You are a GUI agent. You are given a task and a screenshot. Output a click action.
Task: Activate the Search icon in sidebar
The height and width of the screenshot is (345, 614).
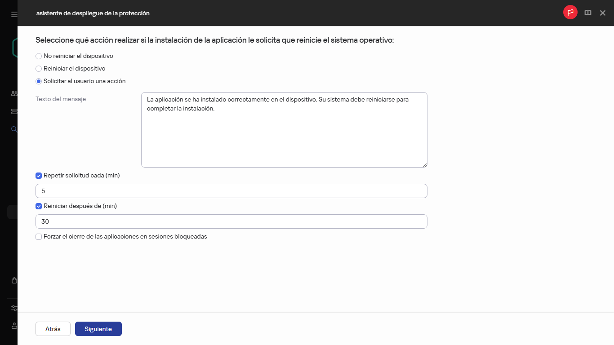(13, 129)
